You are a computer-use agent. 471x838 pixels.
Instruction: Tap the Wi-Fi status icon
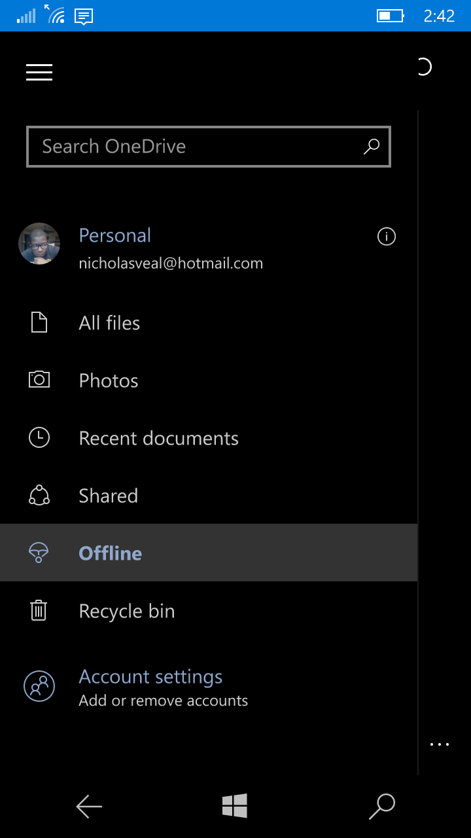point(55,14)
